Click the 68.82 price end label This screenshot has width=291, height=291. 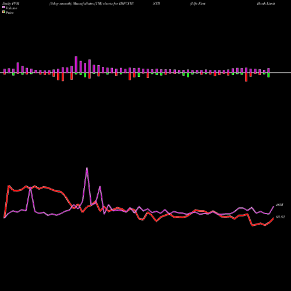[281, 217]
